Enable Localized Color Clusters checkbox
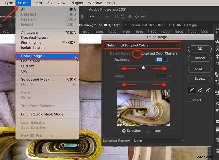The height and width of the screenshot is (160, 219). point(138,53)
